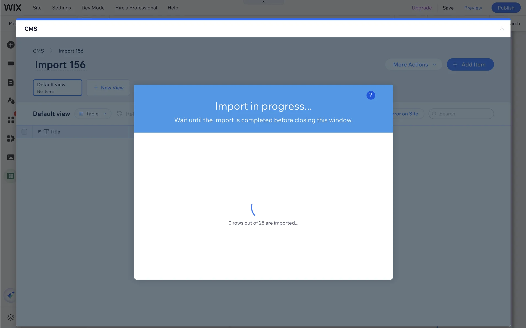Tick the select-all checkbox beside Title
The height and width of the screenshot is (328, 526).
pos(24,132)
